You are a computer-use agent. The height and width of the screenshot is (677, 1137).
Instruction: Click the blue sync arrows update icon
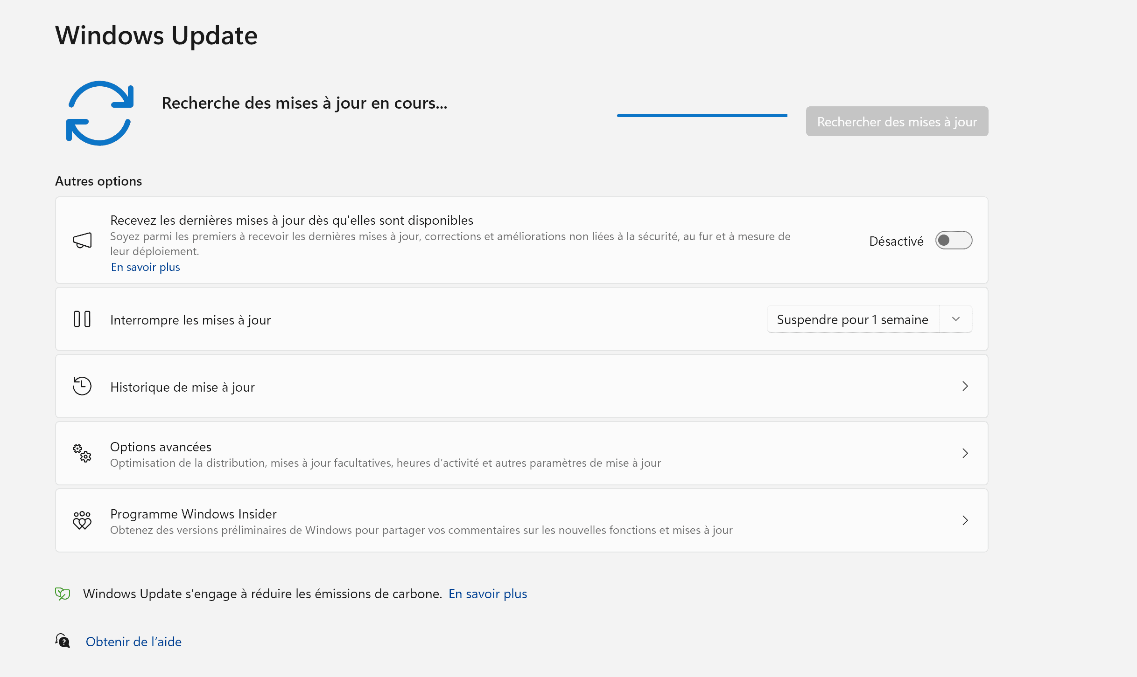point(100,113)
